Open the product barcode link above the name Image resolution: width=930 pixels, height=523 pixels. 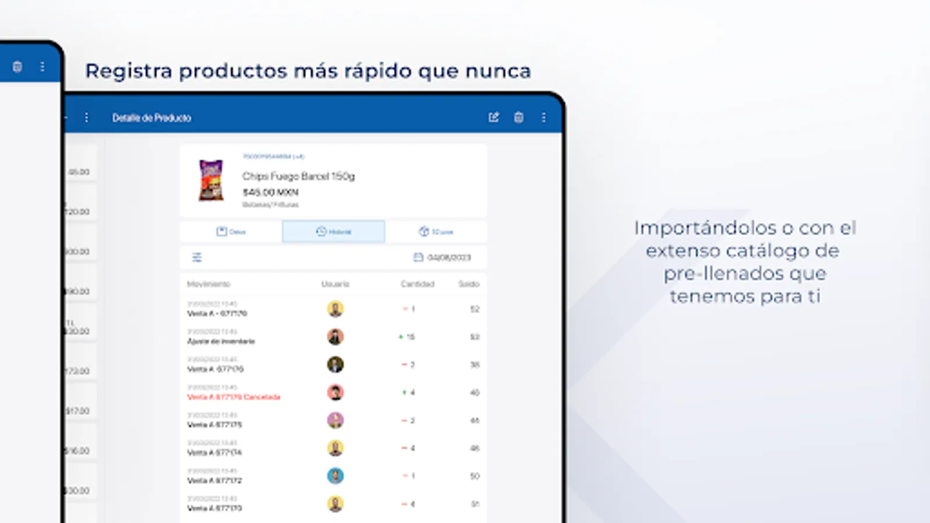(274, 156)
